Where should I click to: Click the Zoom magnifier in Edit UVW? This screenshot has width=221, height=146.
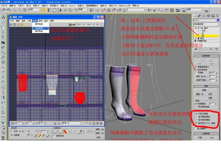tap(90, 124)
